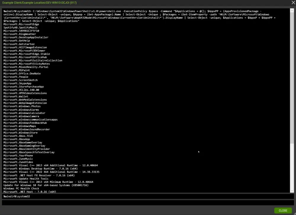Select the Microsoft.XboxGameOverlay line
The height and width of the screenshot is (215, 296).
23,143
